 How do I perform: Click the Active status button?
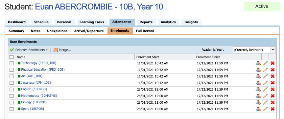pyautogui.click(x=262, y=7)
